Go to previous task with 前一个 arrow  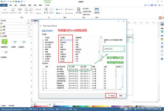[59, 13]
